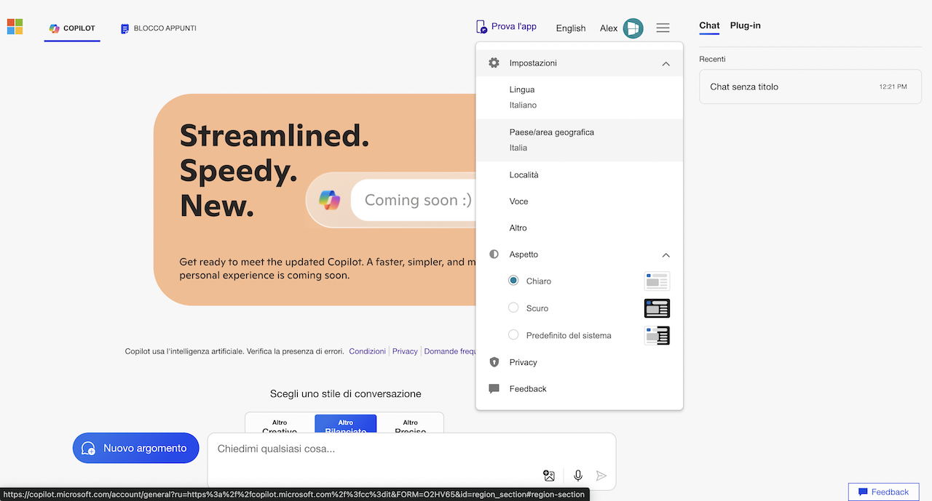Open Paese/area geografica Italia setting
The width and height of the screenshot is (932, 501).
tap(580, 140)
